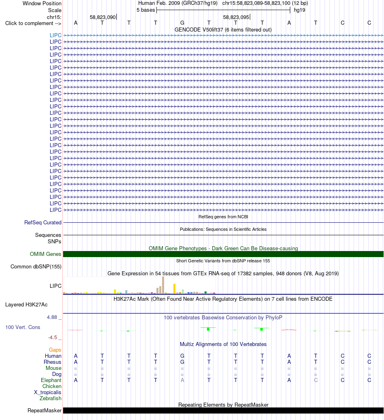Click the "5 bases" scale label
Screen dimensions: 384x420
tap(146, 10)
